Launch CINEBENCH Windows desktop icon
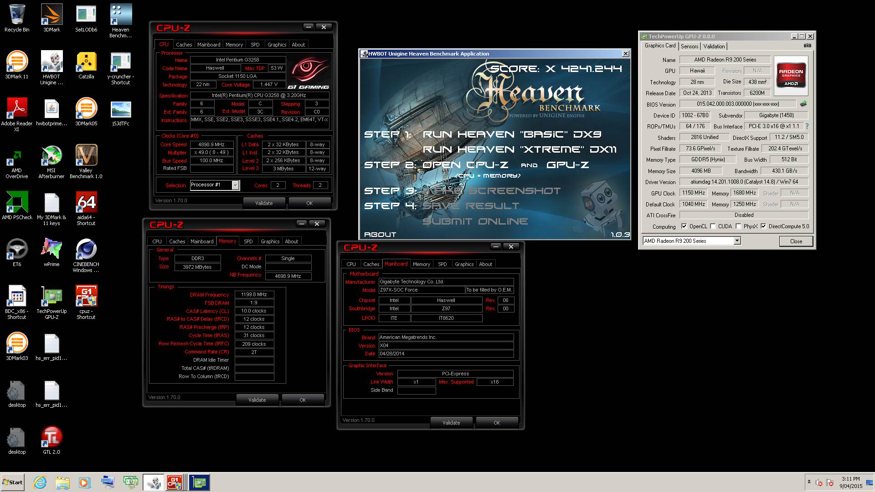 pyautogui.click(x=86, y=256)
